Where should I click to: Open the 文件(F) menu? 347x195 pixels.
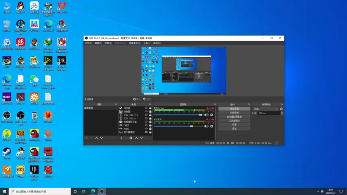click(88, 43)
